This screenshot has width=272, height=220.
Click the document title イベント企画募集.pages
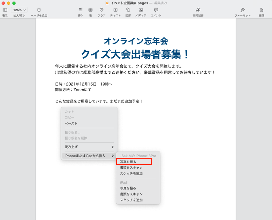point(130,3)
